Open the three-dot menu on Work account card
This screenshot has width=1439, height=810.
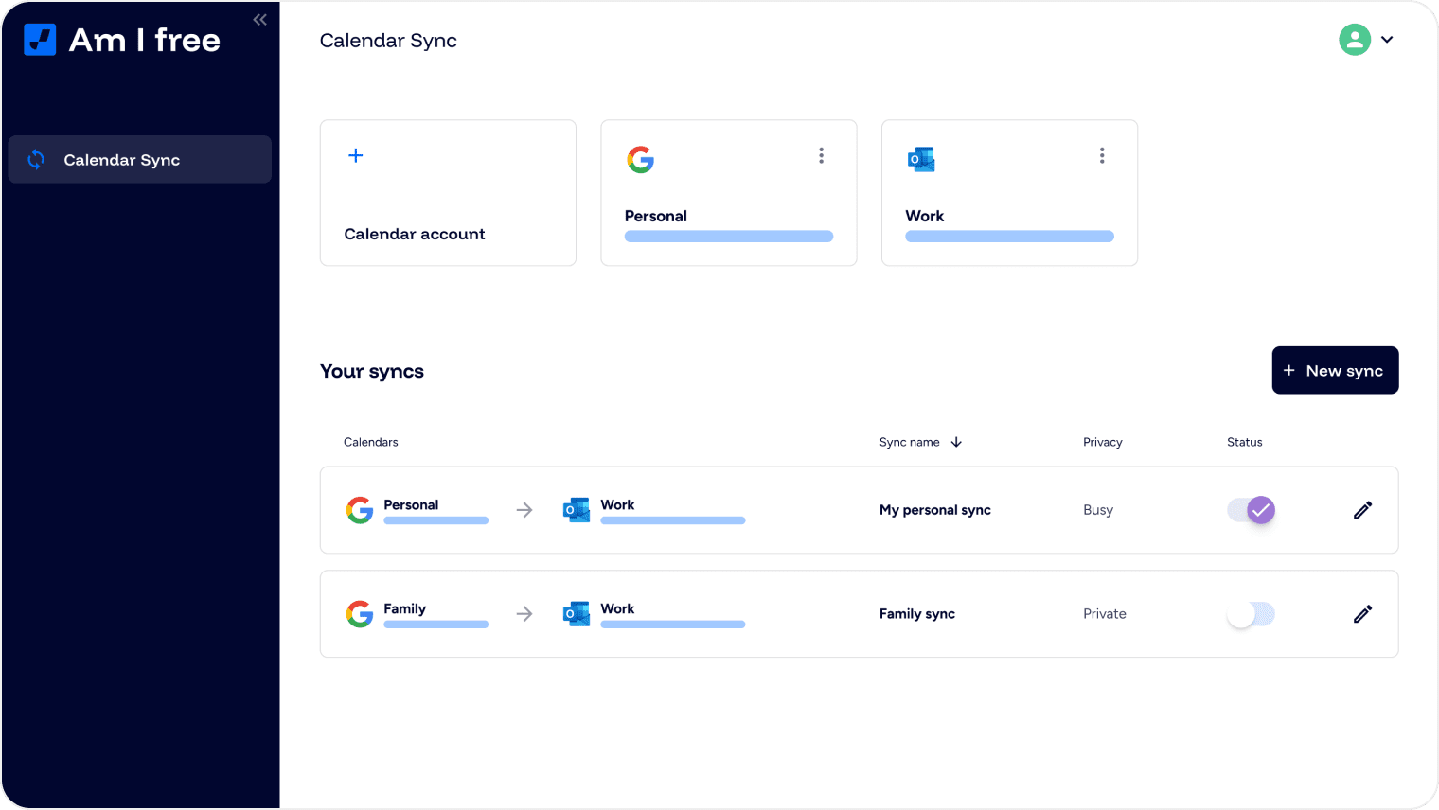1101,154
